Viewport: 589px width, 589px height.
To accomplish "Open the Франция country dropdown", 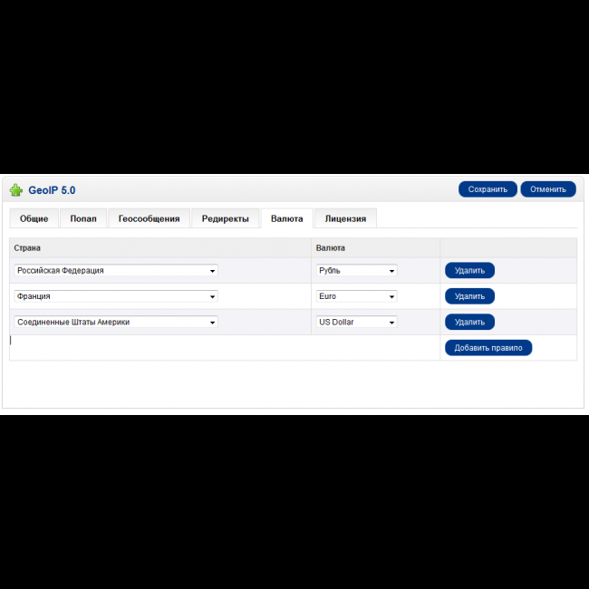I will click(x=116, y=296).
